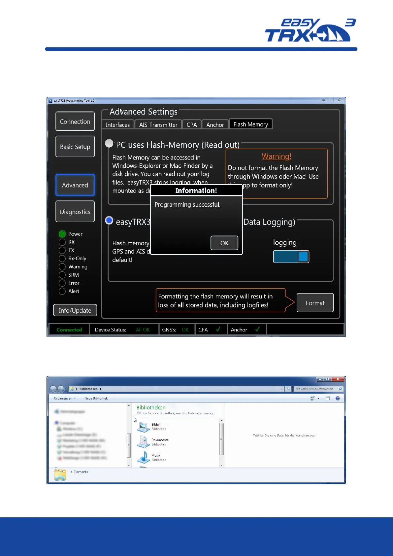Minimize the Explorer window
The width and height of the screenshot is (393, 556).
(x=320, y=379)
